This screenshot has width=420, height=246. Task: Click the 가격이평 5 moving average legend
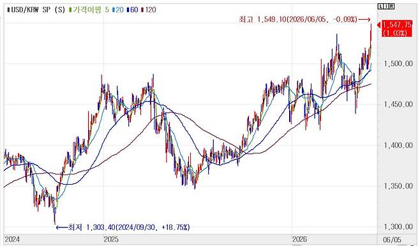pyautogui.click(x=89, y=10)
